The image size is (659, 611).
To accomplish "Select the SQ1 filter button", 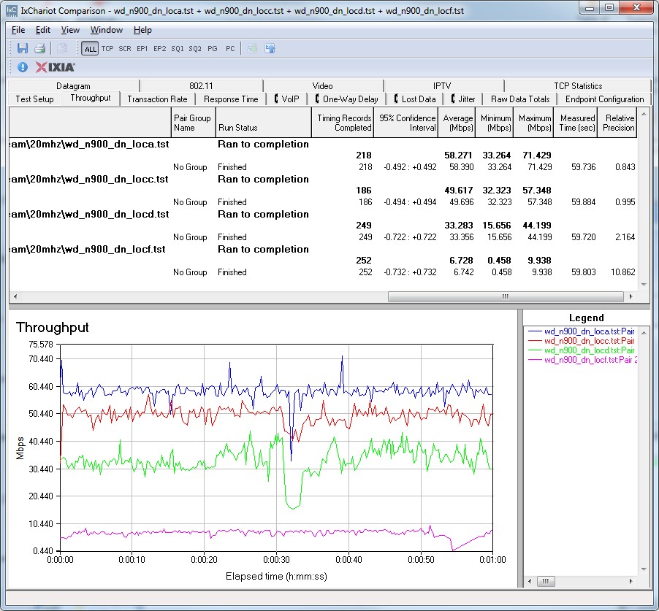I will coord(178,49).
